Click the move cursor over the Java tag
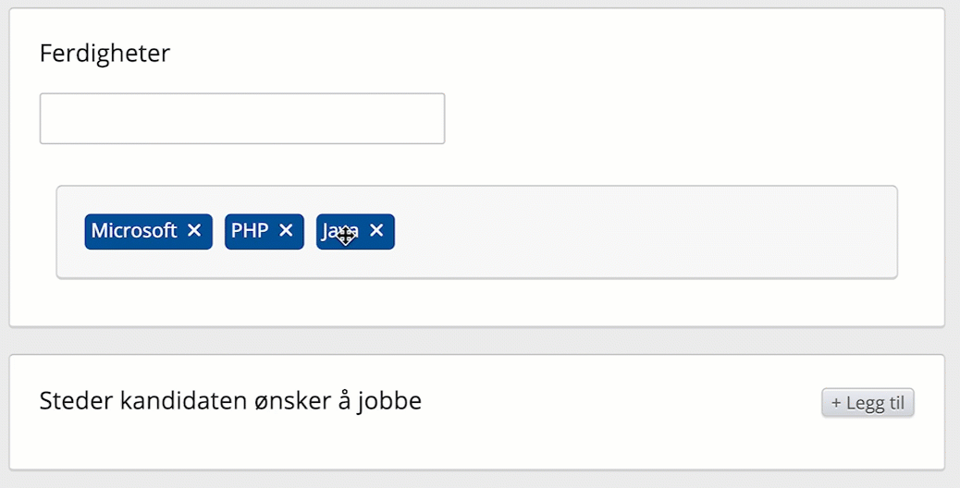The height and width of the screenshot is (488, 960). click(346, 236)
